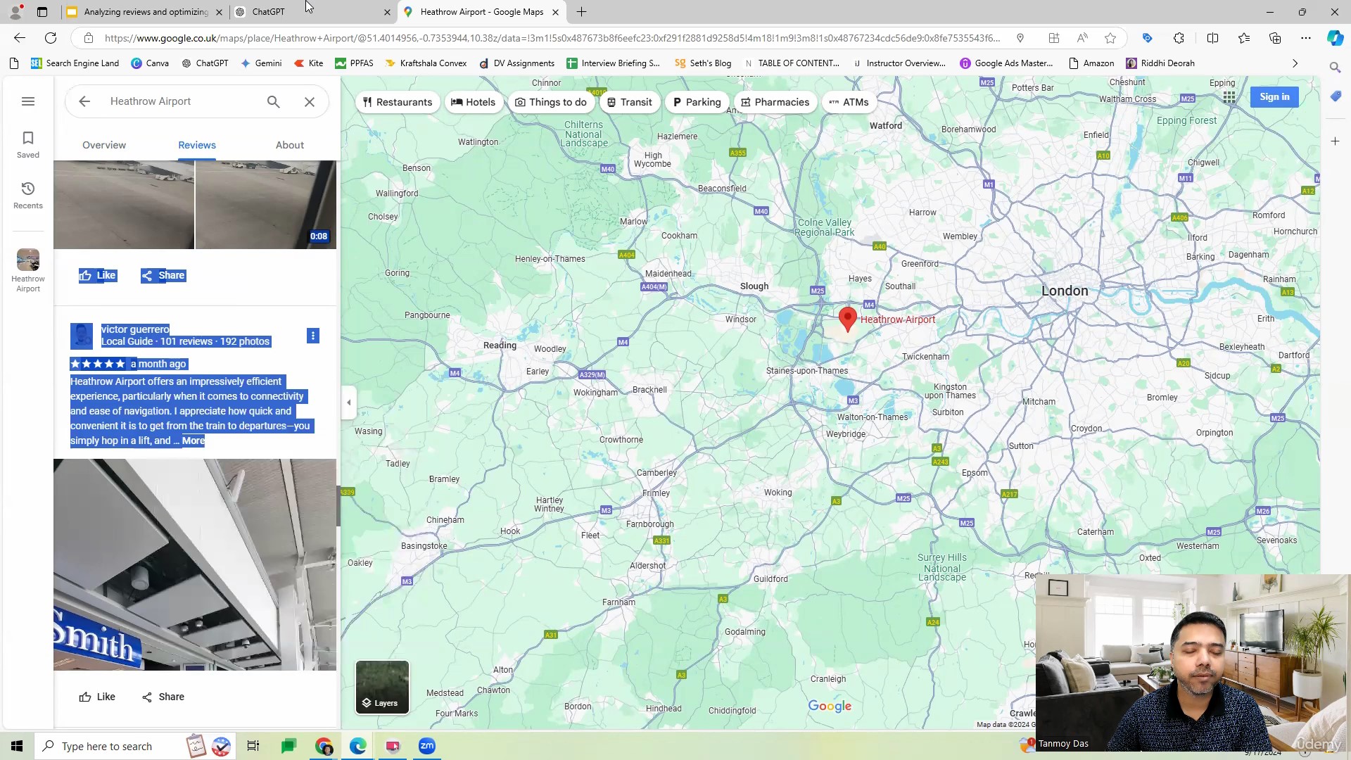
Task: Click victor guerrero reviewer name
Action: point(135,329)
